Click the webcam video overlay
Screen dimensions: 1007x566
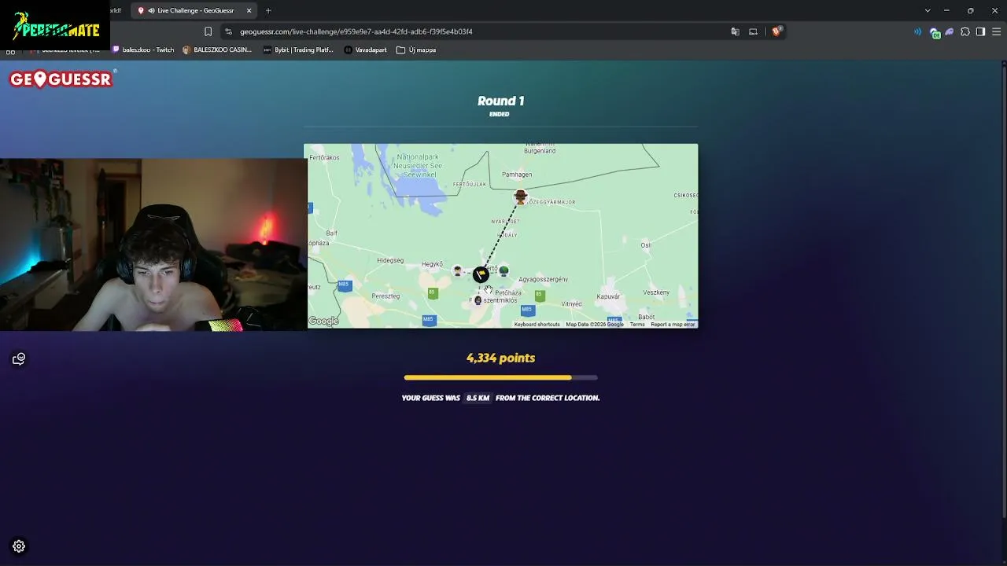[153, 244]
